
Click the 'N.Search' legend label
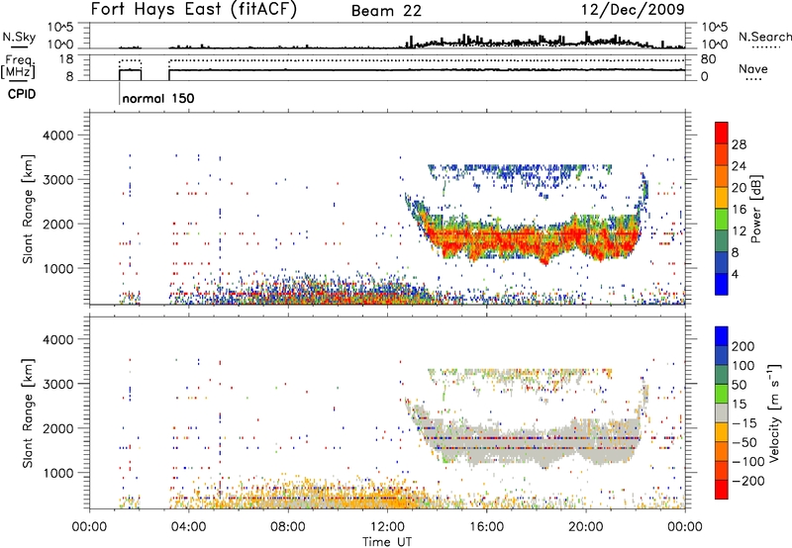[764, 37]
